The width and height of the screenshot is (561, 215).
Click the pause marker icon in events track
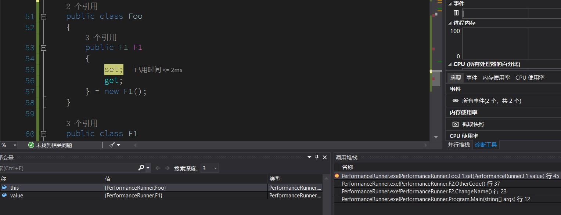456,13
